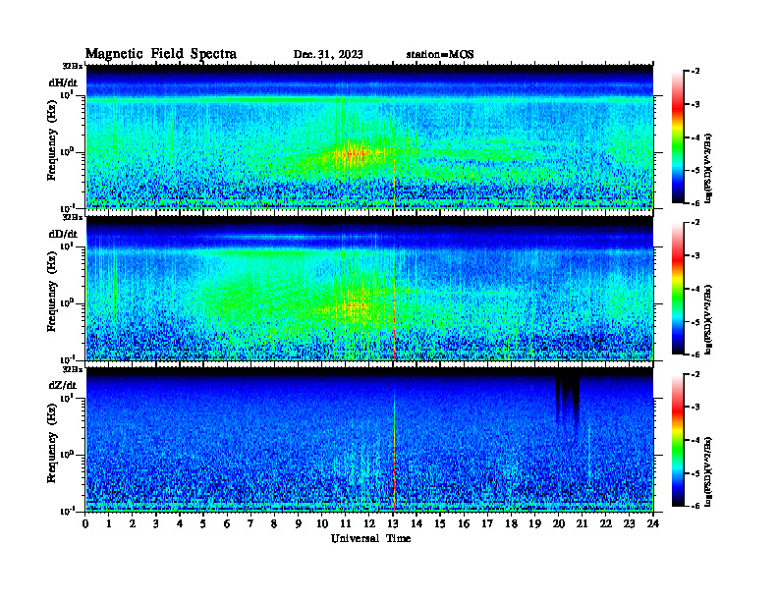This screenshot has width=778, height=601.
Task: Click hour 17 on the Universal Time axis
Action: tap(487, 524)
